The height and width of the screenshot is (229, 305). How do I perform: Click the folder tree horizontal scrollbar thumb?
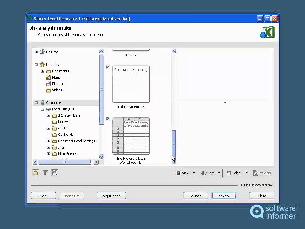click(64, 162)
